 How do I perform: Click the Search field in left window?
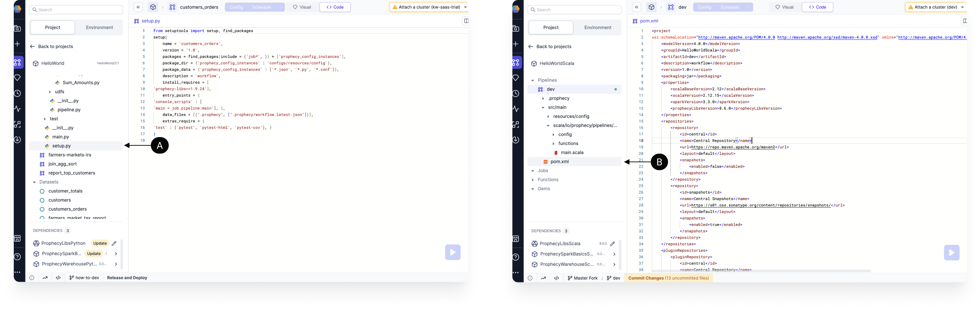[76, 10]
